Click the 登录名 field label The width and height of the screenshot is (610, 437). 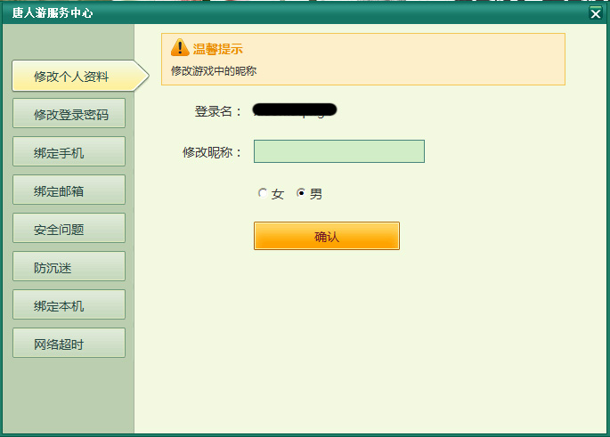point(217,111)
